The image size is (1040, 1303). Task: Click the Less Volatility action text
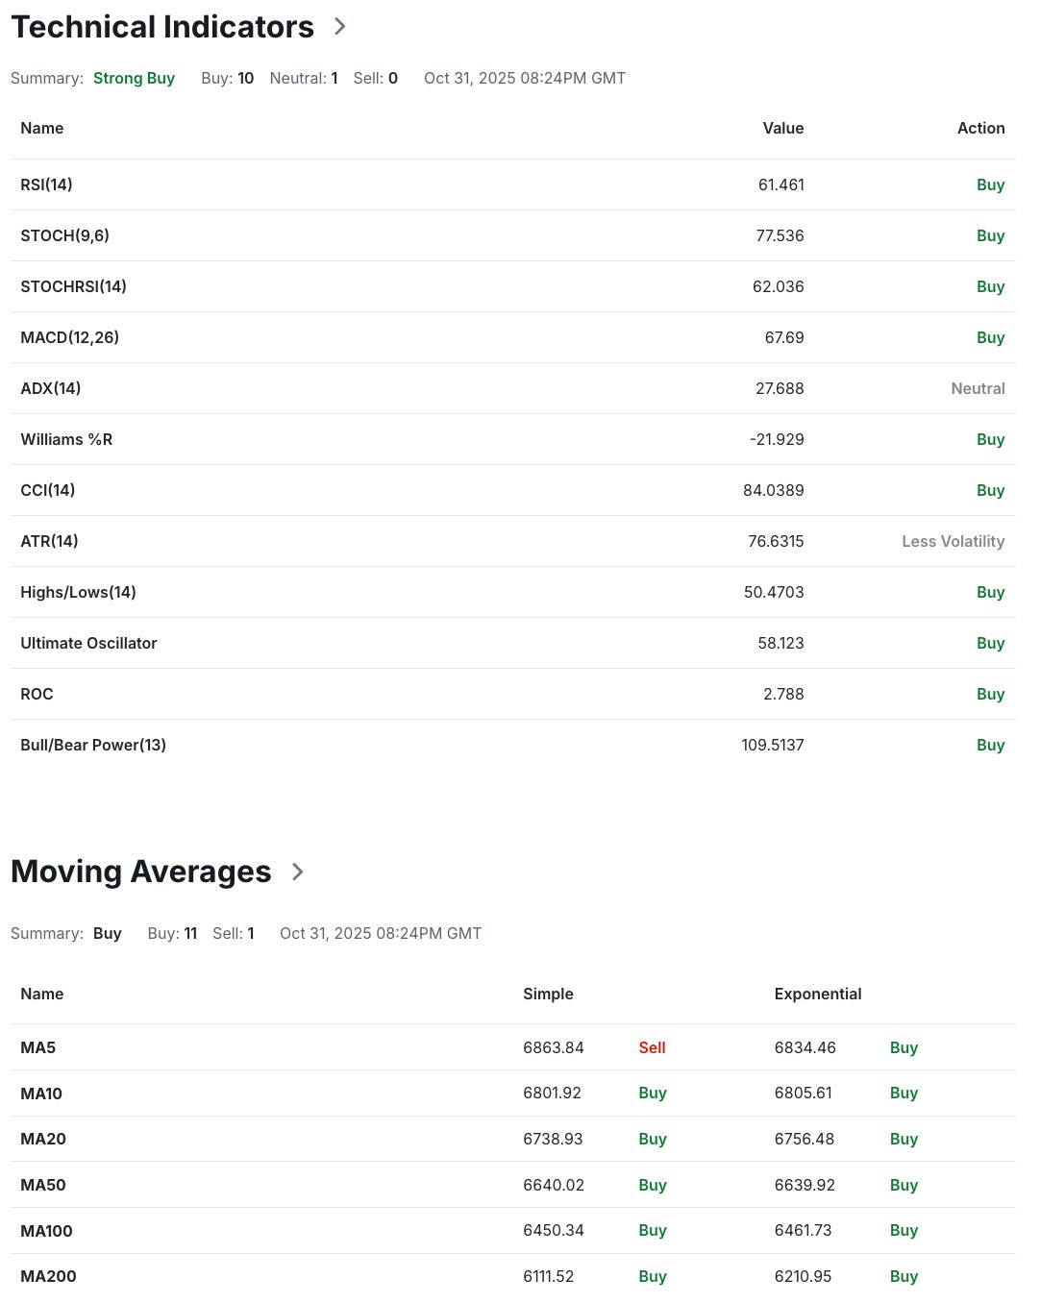pyautogui.click(x=953, y=541)
